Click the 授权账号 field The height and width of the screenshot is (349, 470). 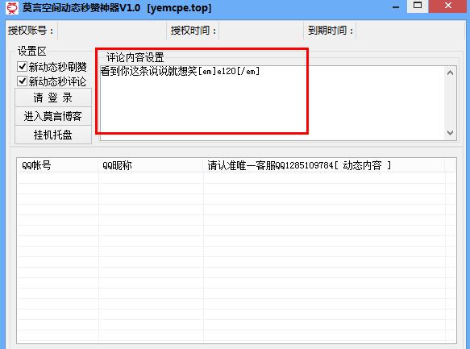[x=112, y=31]
